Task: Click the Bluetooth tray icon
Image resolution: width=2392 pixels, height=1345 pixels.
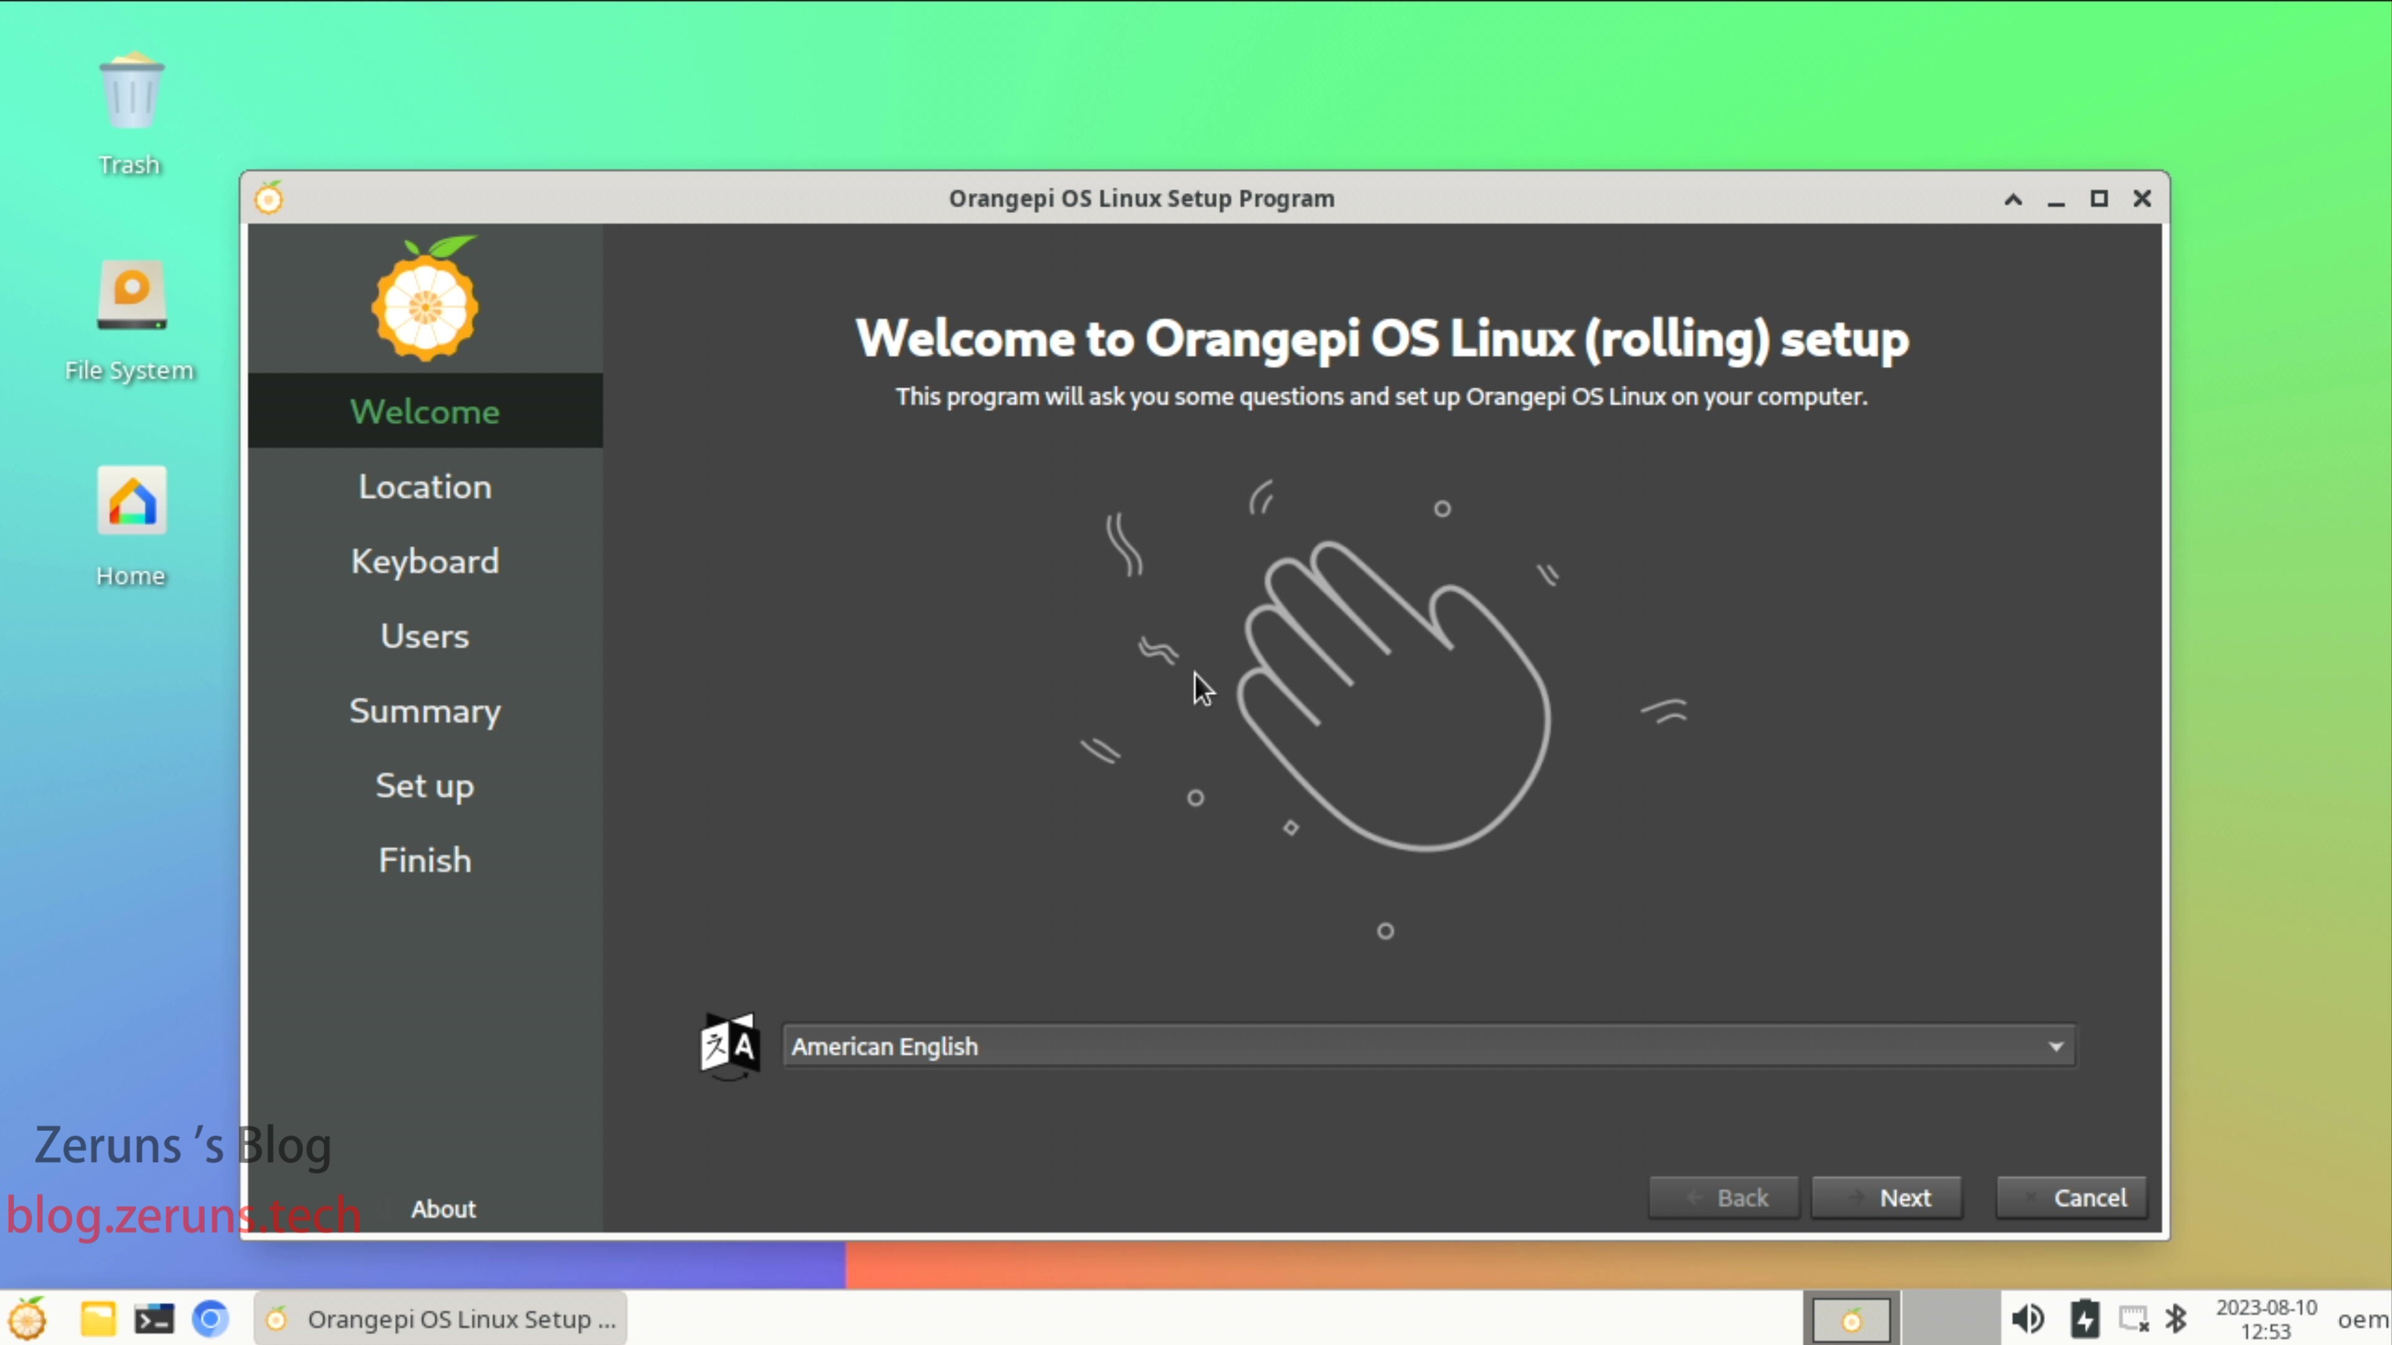Action: pyautogui.click(x=2176, y=1318)
